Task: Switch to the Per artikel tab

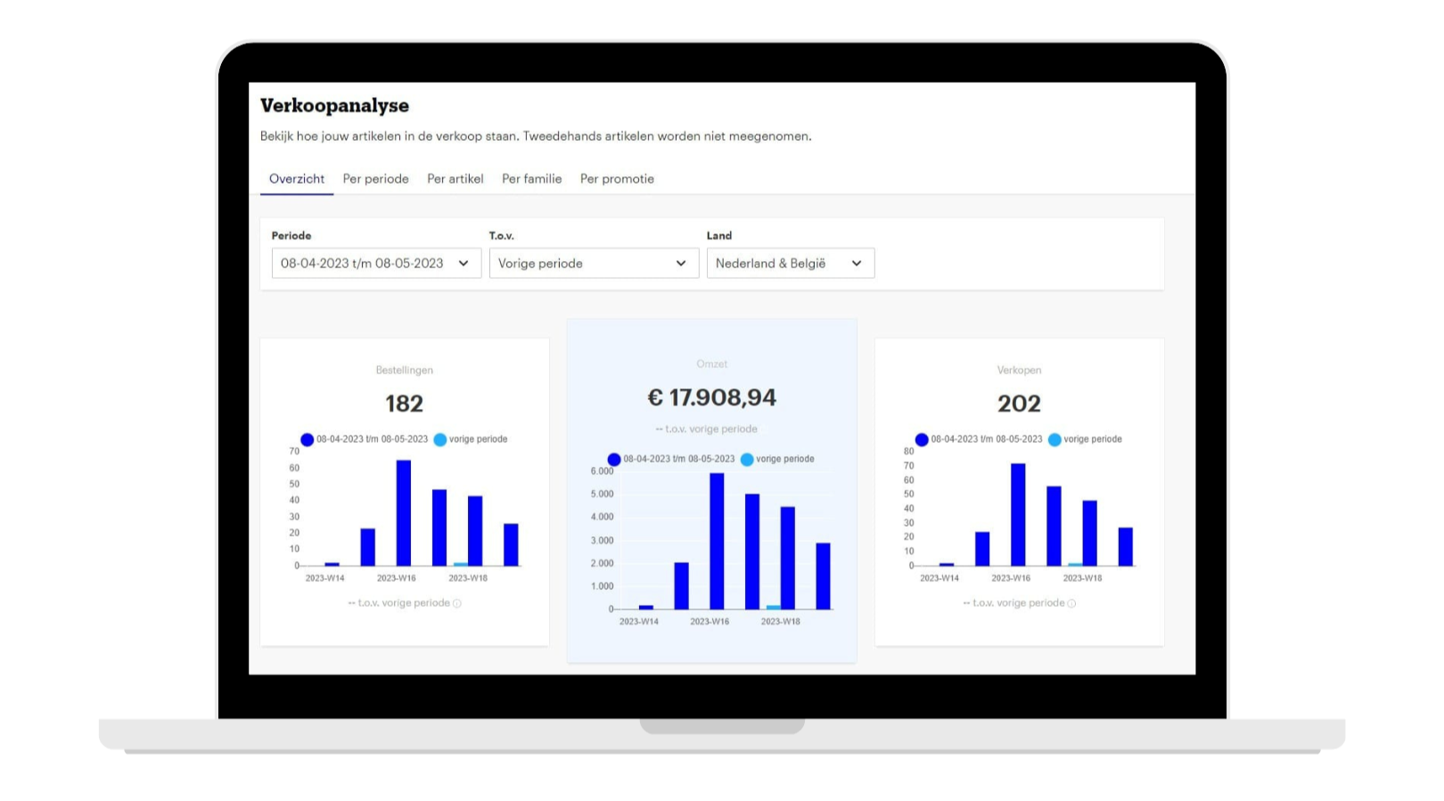Action: 455,179
